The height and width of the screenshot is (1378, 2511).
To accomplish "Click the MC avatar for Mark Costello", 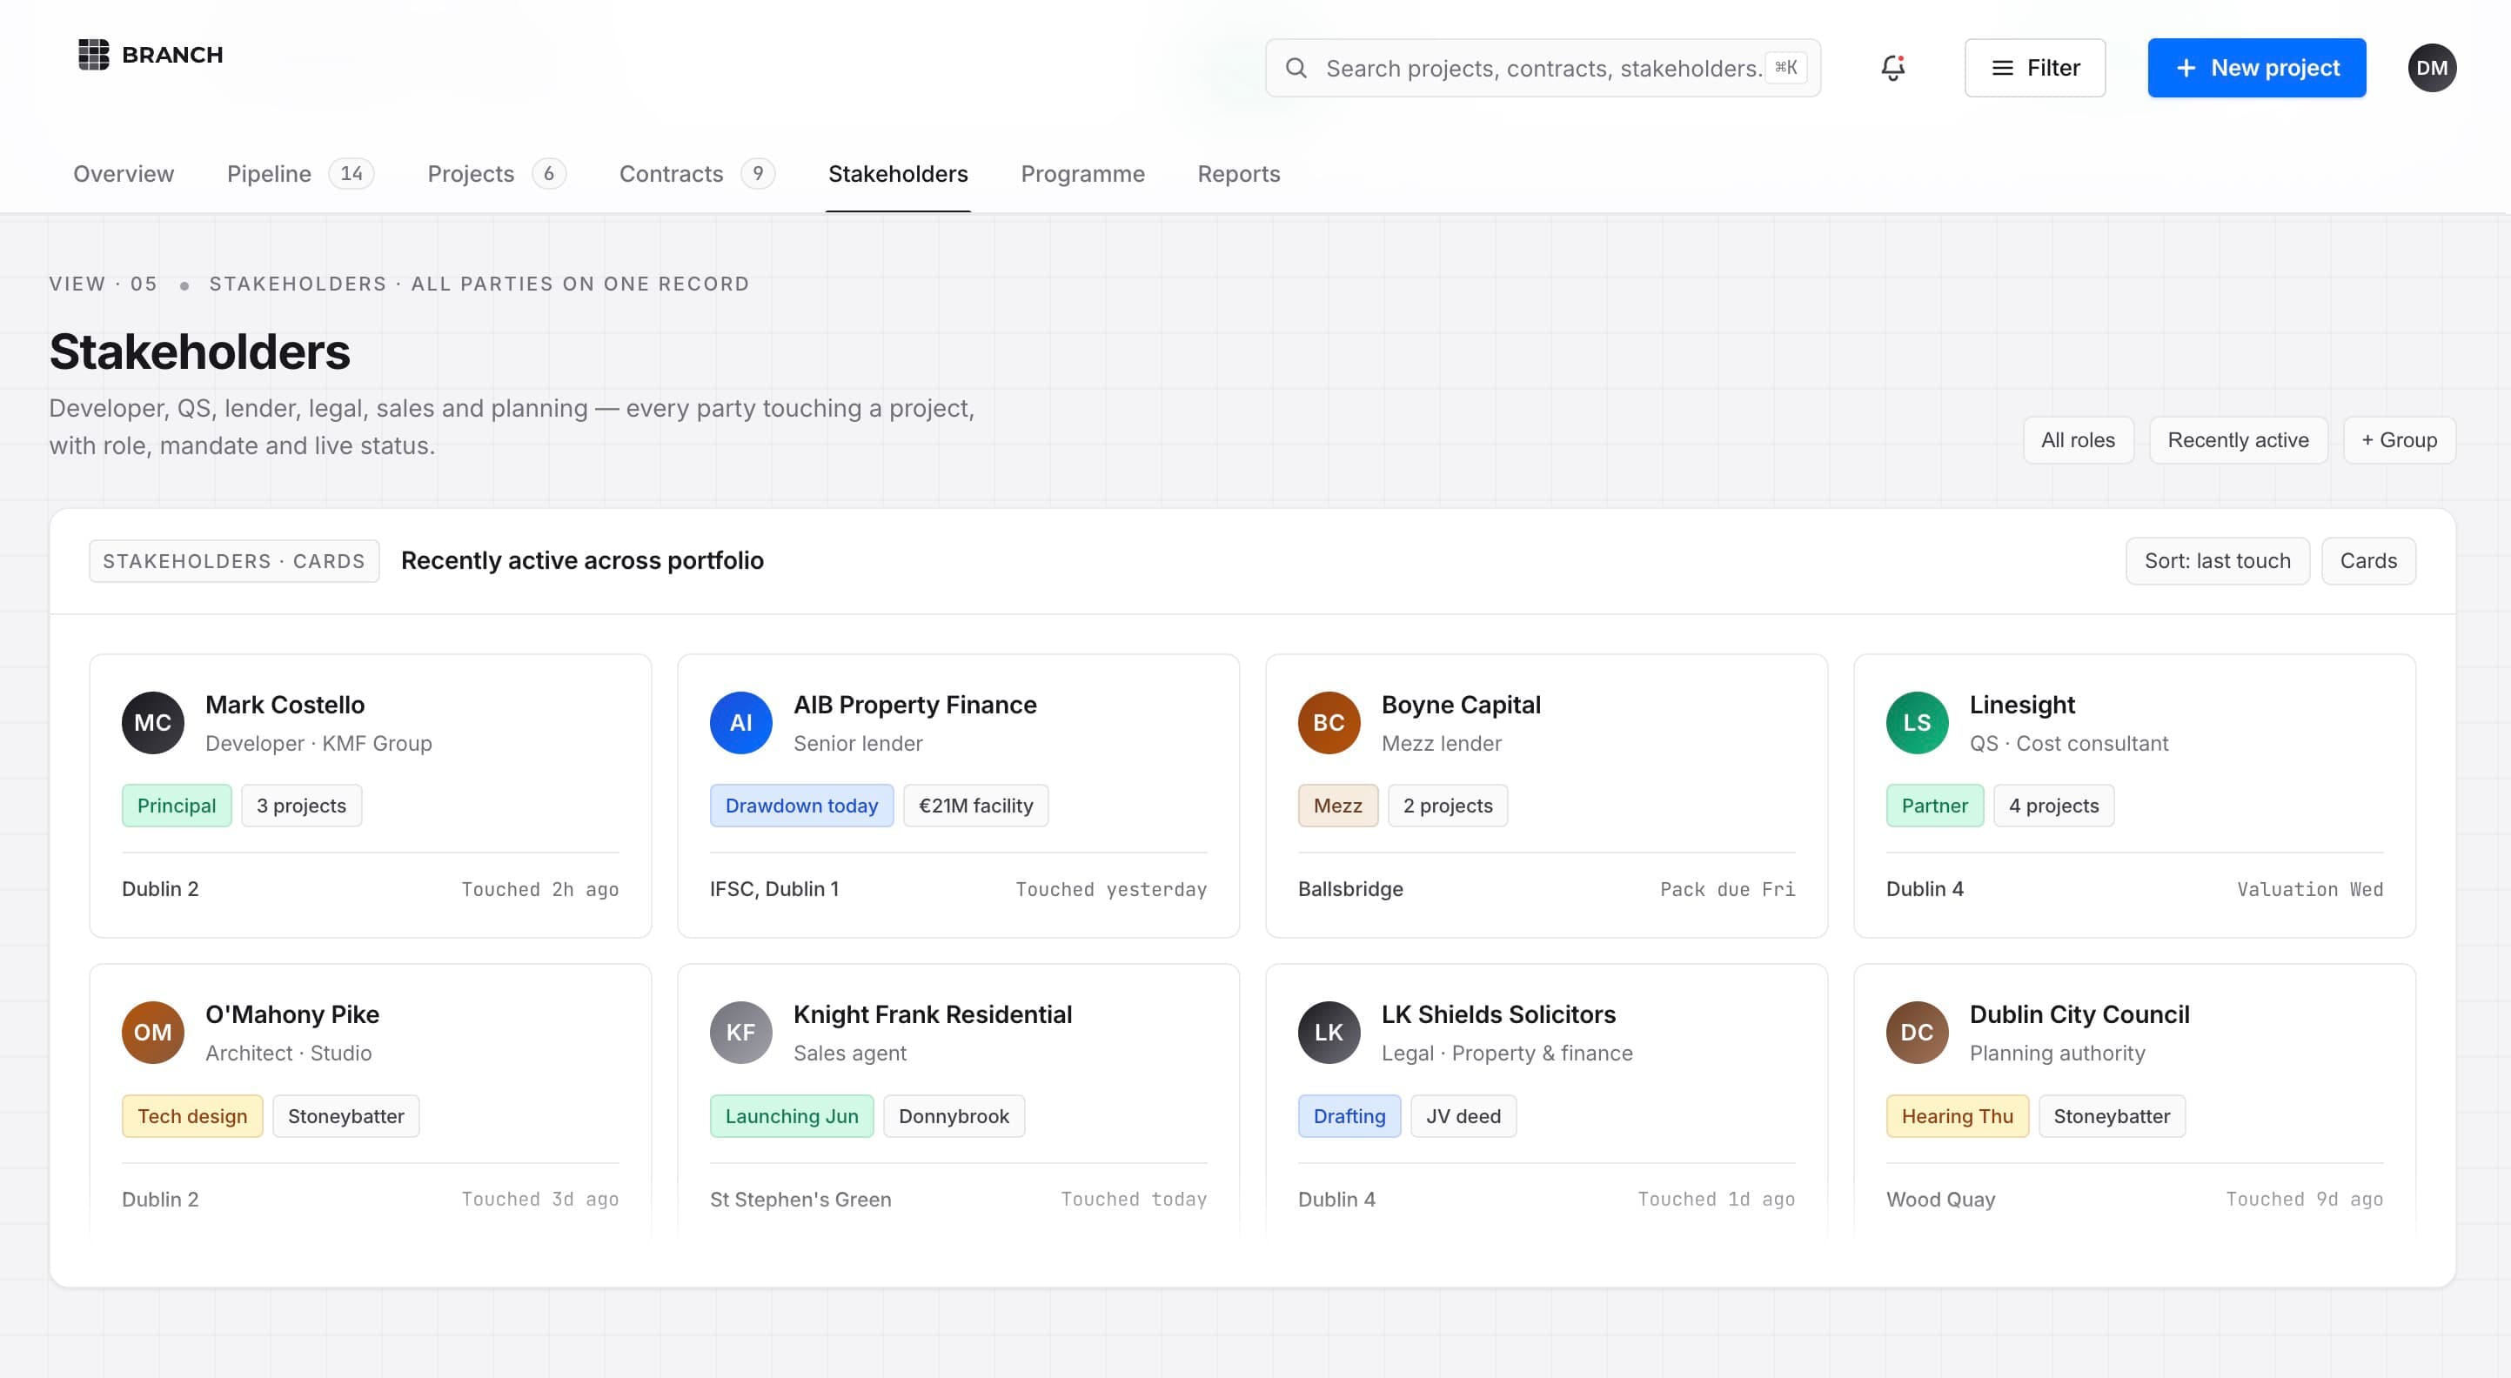I will point(153,722).
